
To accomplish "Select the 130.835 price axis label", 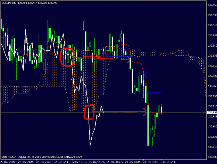I will click(x=212, y=56).
